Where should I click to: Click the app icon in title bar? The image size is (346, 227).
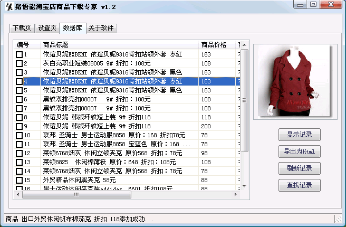(x=9, y=7)
